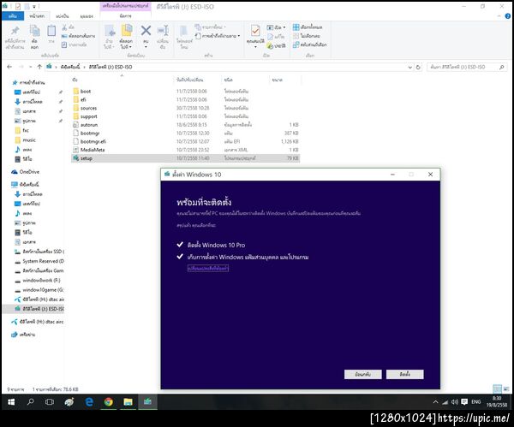This screenshot has height=427, width=514.
Task: Click Back button in Windows 10 Setup
Action: click(x=363, y=374)
